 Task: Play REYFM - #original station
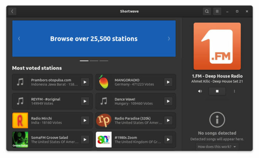[x=85, y=101]
